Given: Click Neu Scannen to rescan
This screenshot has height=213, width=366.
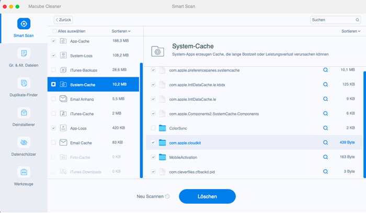Looking at the screenshot, I should [x=153, y=196].
